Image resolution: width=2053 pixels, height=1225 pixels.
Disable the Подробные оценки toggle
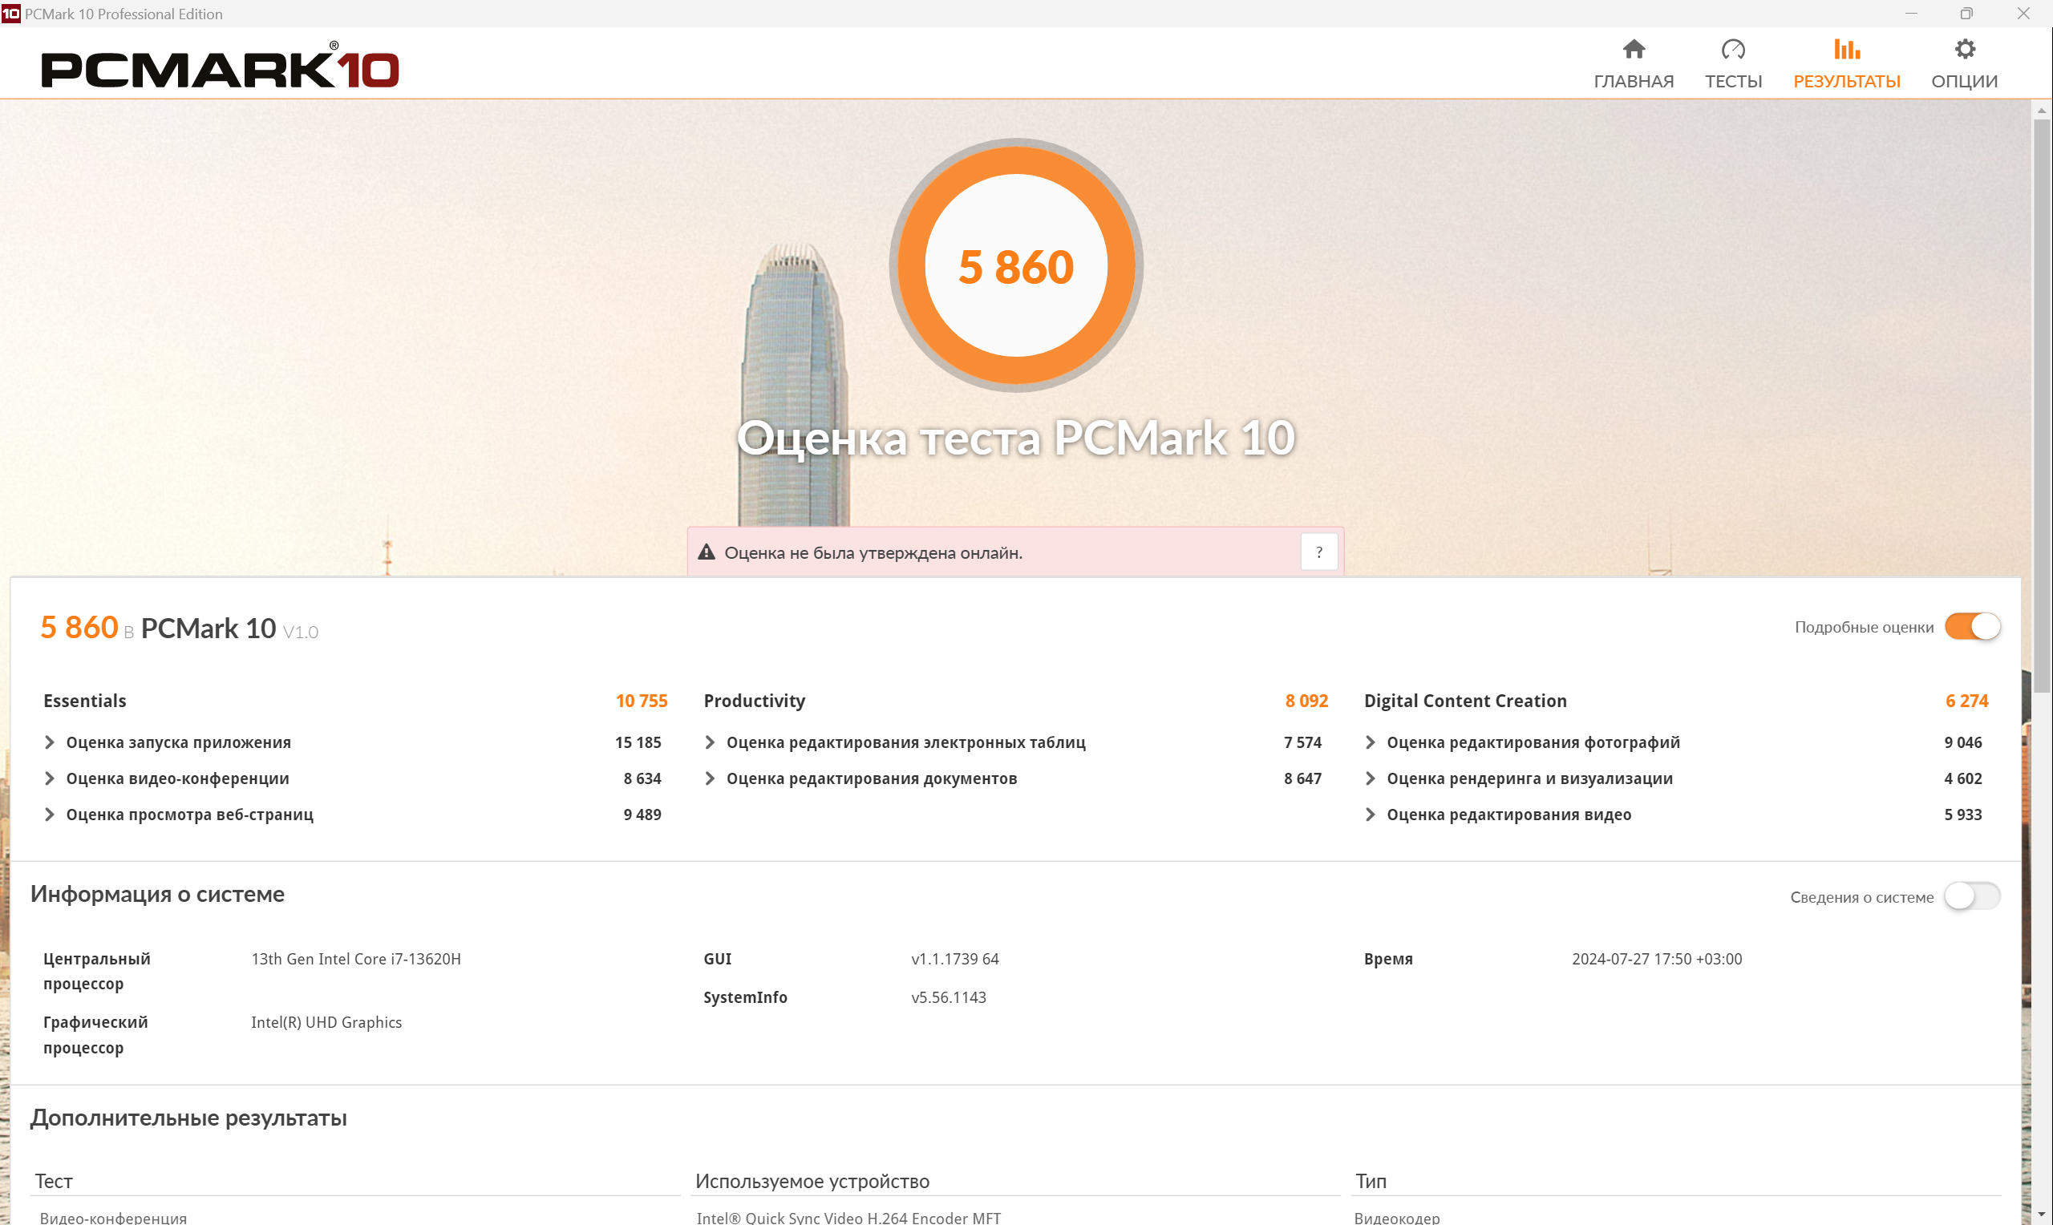coord(1971,627)
